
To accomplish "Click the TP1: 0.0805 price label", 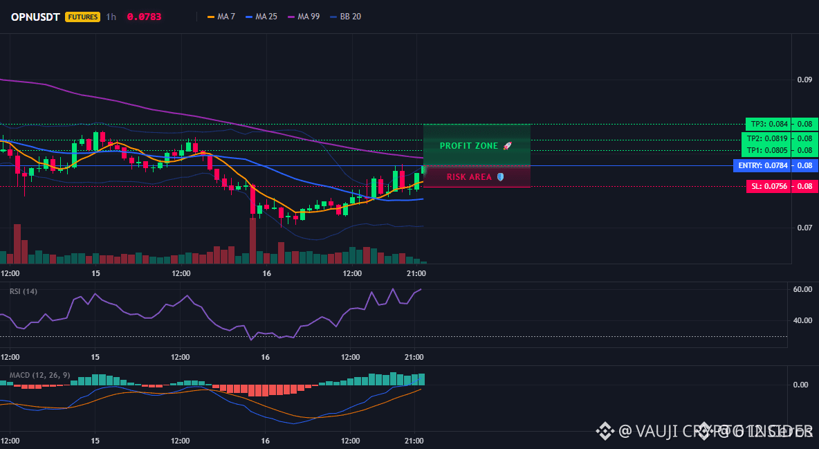I will pyautogui.click(x=766, y=150).
